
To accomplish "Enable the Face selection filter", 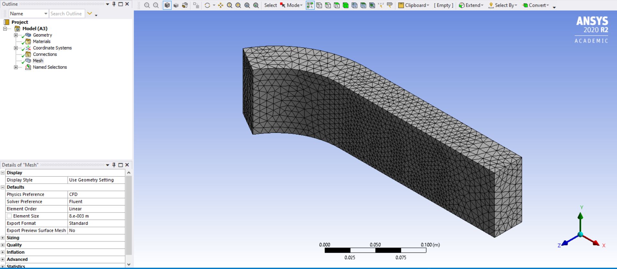I will (337, 5).
